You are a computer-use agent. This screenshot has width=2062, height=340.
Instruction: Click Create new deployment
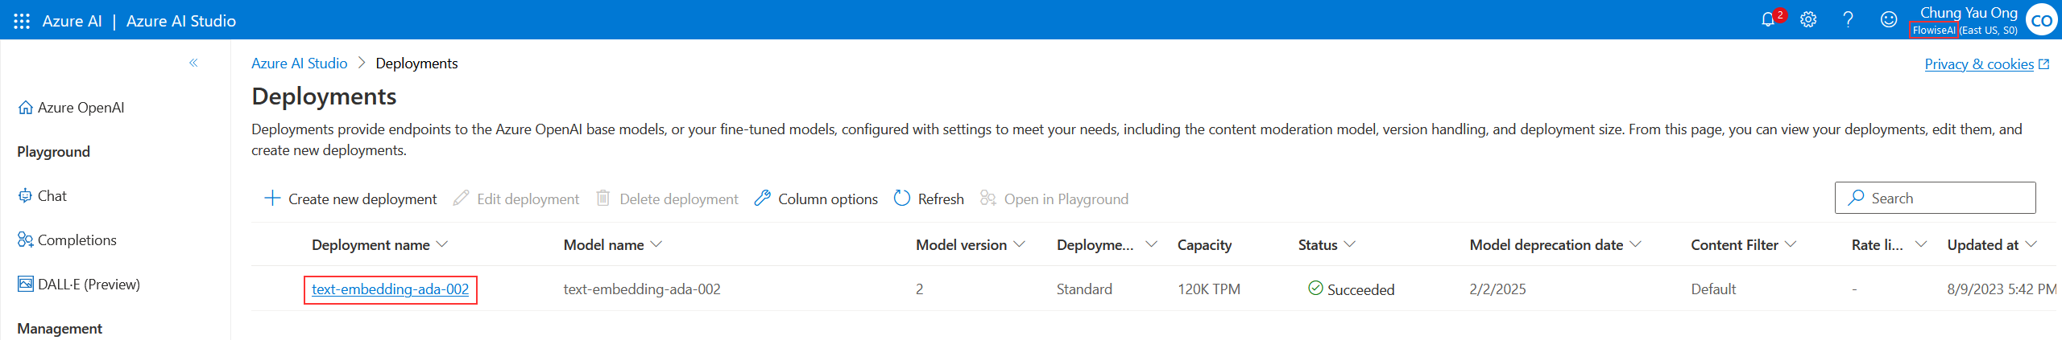350,199
